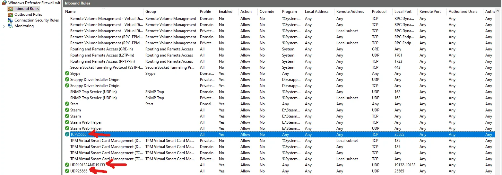Select Connection Security Rules in the tree
Viewport: 502px width, 175px height.
[37, 20]
